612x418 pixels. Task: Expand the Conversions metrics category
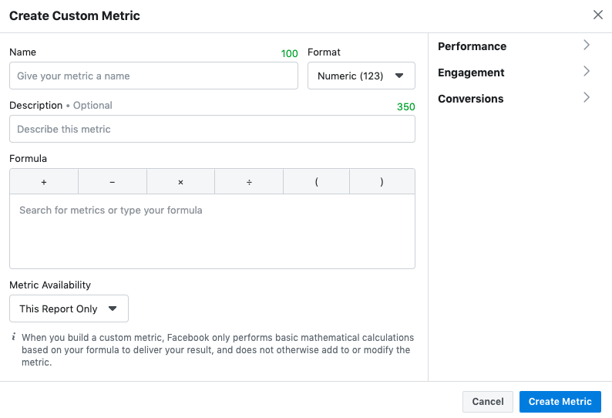tap(587, 98)
